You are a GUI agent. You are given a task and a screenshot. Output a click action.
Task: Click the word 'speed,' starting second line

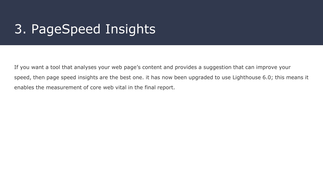click(23, 77)
